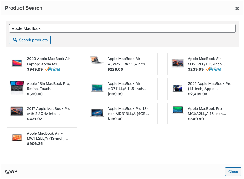Click the $431.92 price
The image size is (244, 179).
coord(34,119)
